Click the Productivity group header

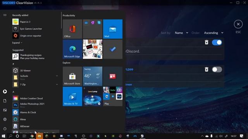click(69, 15)
